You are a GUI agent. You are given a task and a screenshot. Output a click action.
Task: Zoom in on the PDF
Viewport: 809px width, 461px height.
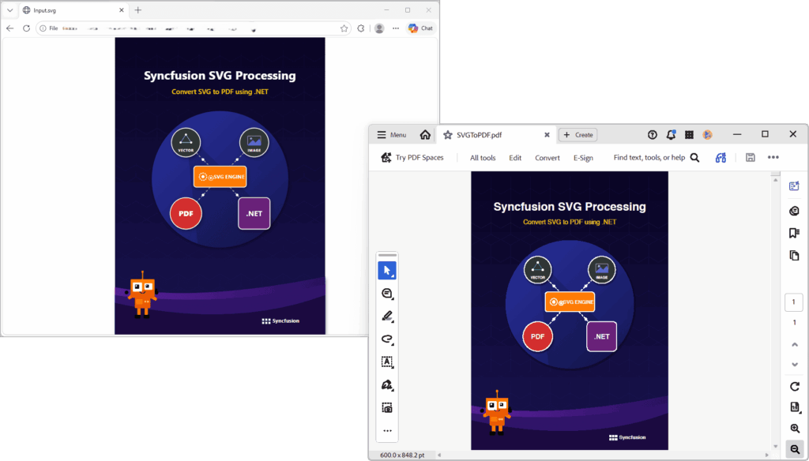(x=795, y=429)
